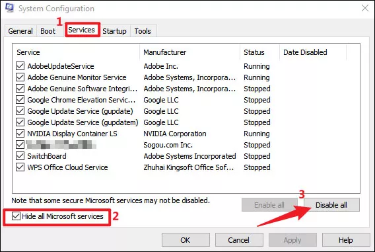The image size is (375, 252).
Task: Toggle Google Update Service (gupdatem) checkbox
Action: (20, 122)
